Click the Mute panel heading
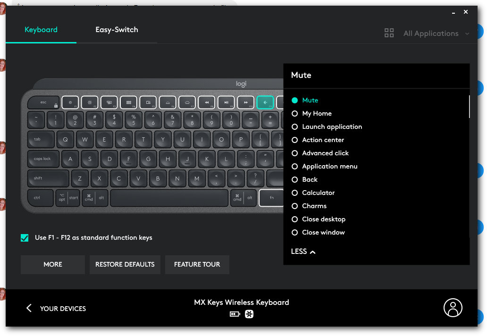 pyautogui.click(x=301, y=75)
